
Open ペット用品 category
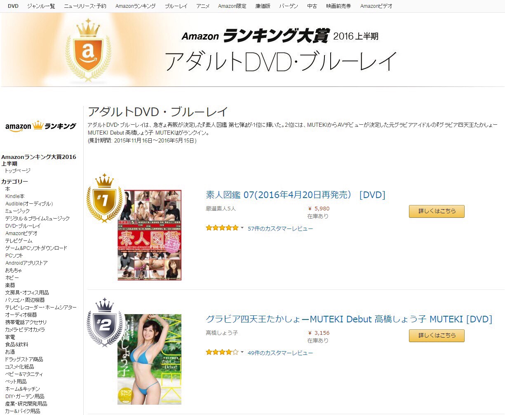(16, 382)
